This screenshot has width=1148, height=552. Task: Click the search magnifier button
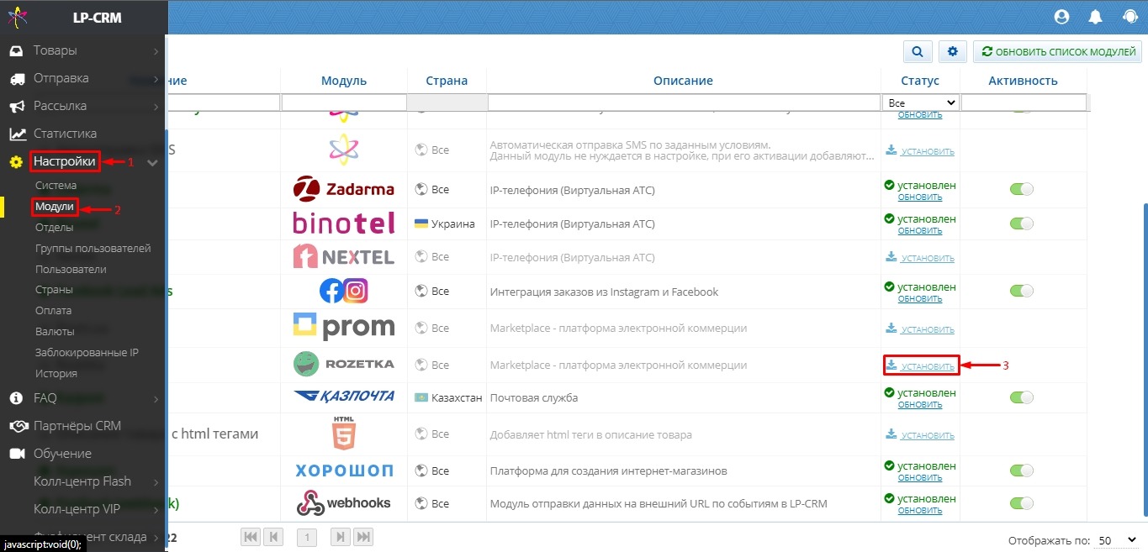pyautogui.click(x=918, y=51)
